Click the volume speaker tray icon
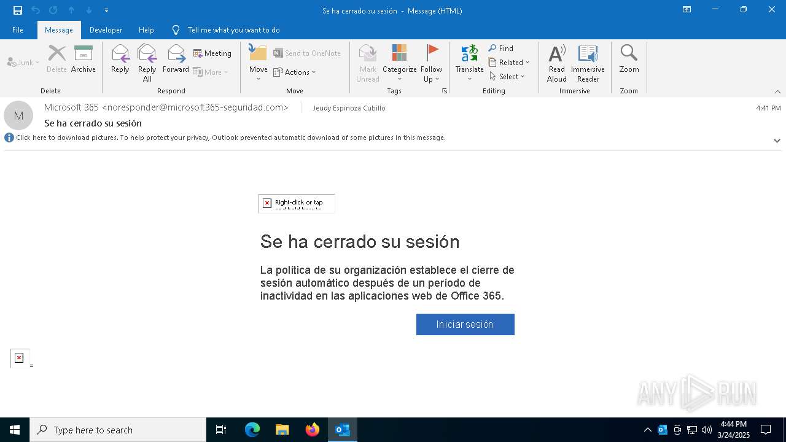The image size is (786, 442). click(706, 430)
